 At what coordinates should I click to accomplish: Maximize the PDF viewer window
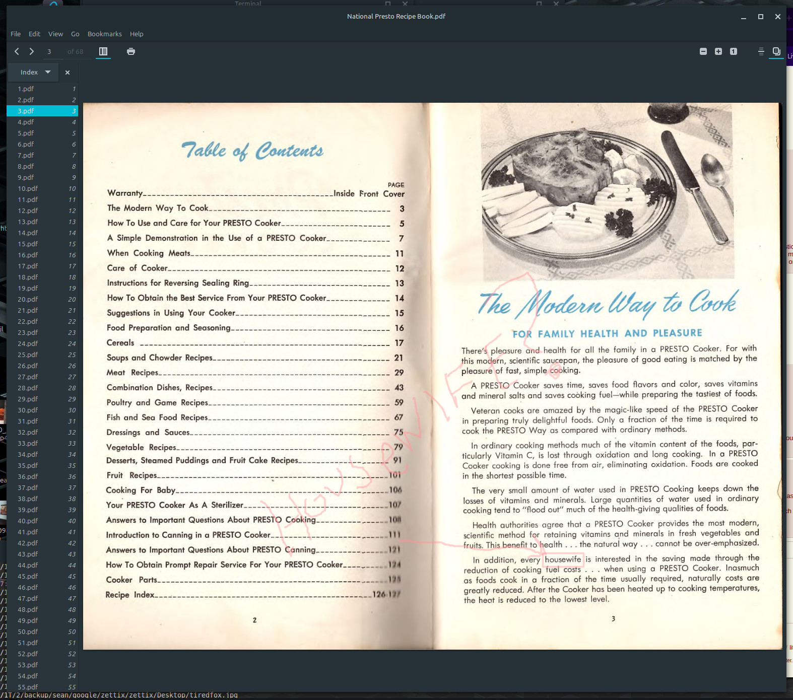coord(761,17)
